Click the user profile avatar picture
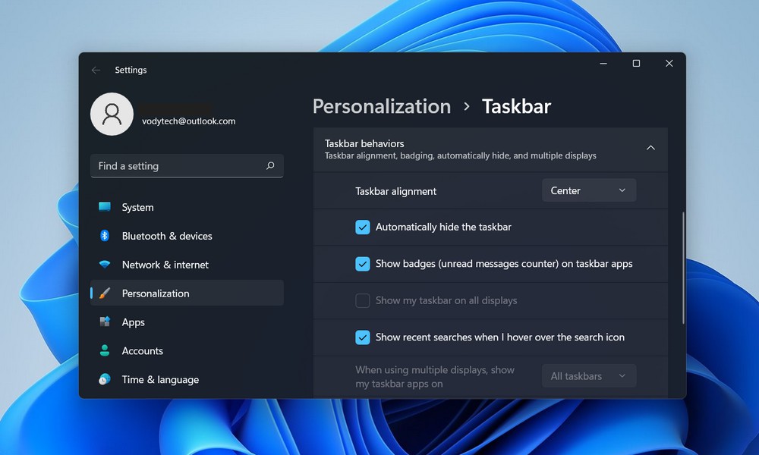The image size is (759, 455). 112,114
